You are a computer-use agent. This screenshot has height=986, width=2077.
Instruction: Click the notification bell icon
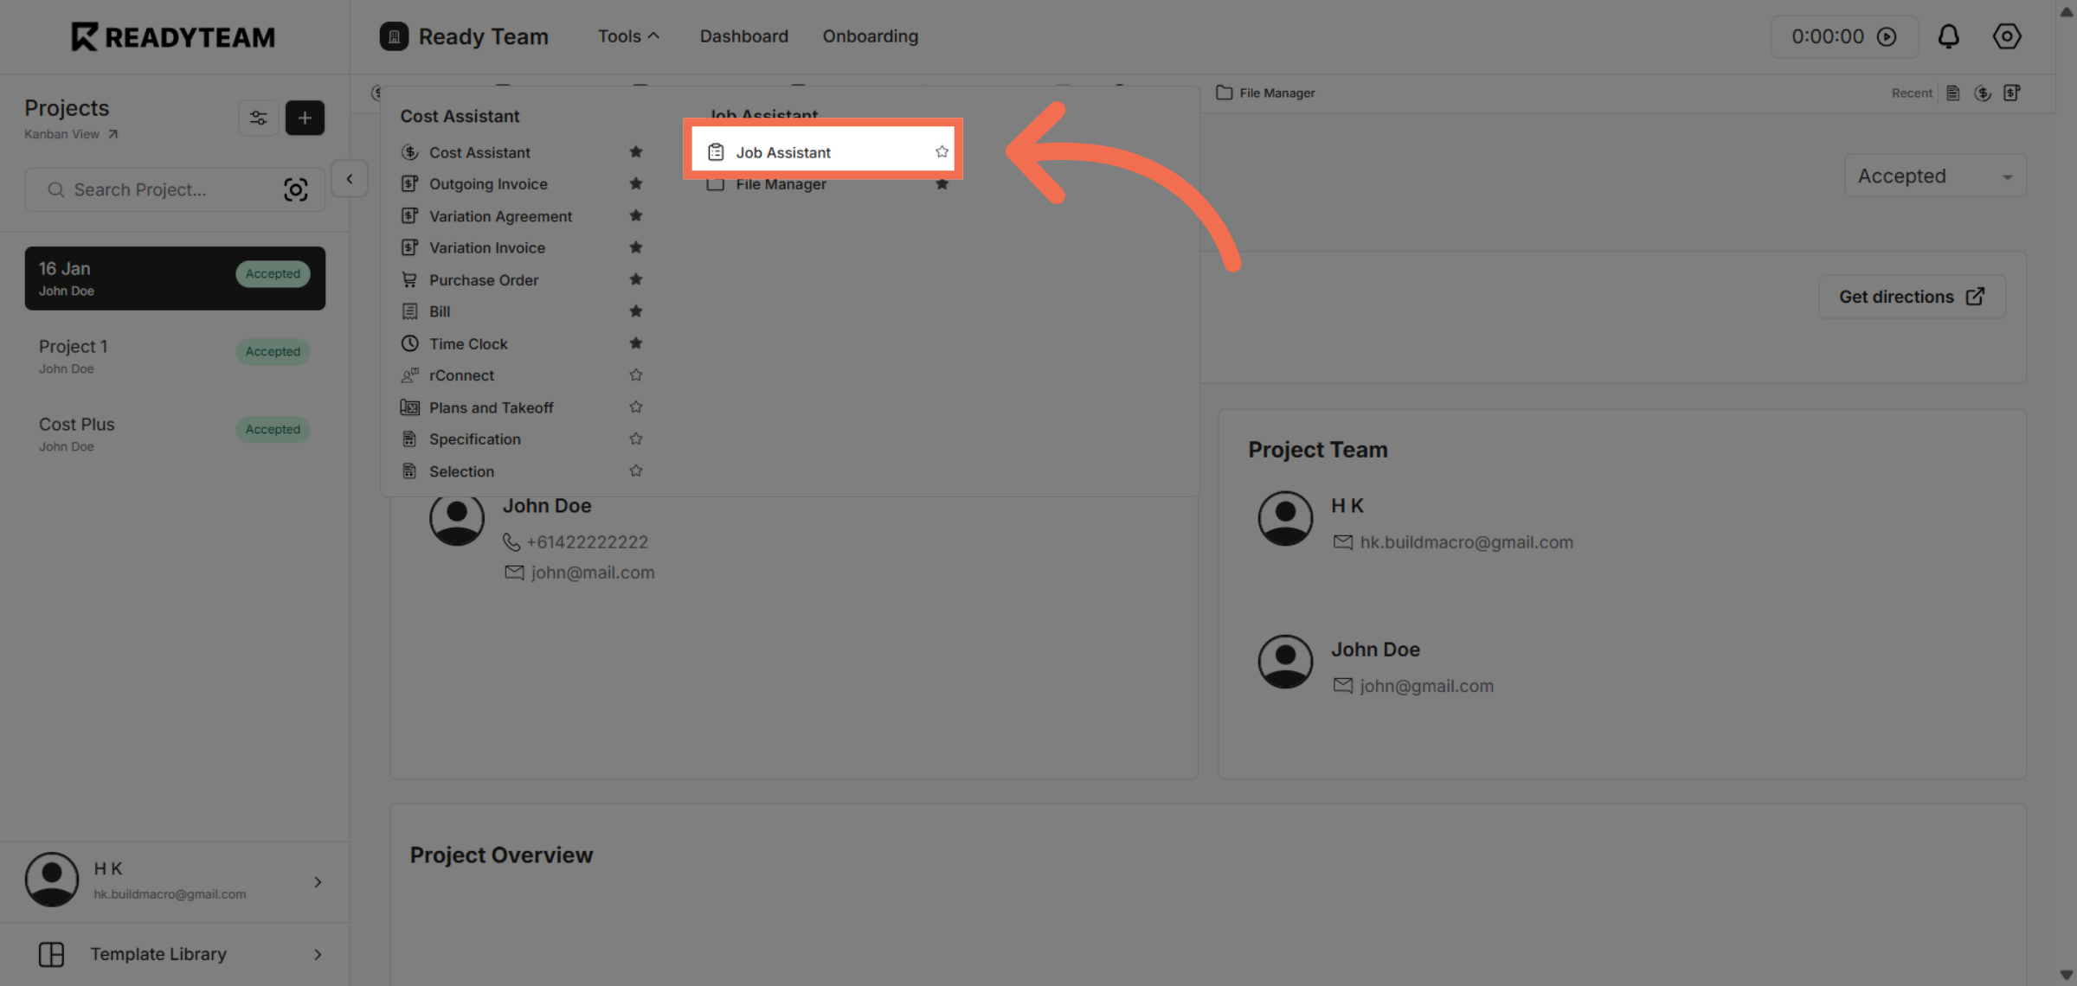(x=1949, y=36)
